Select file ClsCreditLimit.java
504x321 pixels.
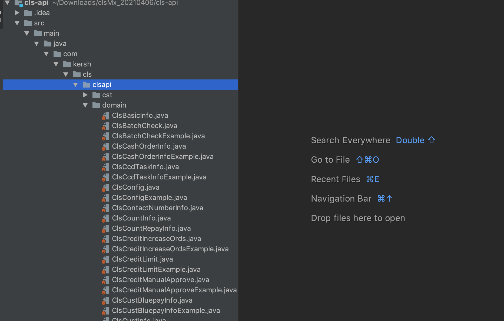pos(142,259)
